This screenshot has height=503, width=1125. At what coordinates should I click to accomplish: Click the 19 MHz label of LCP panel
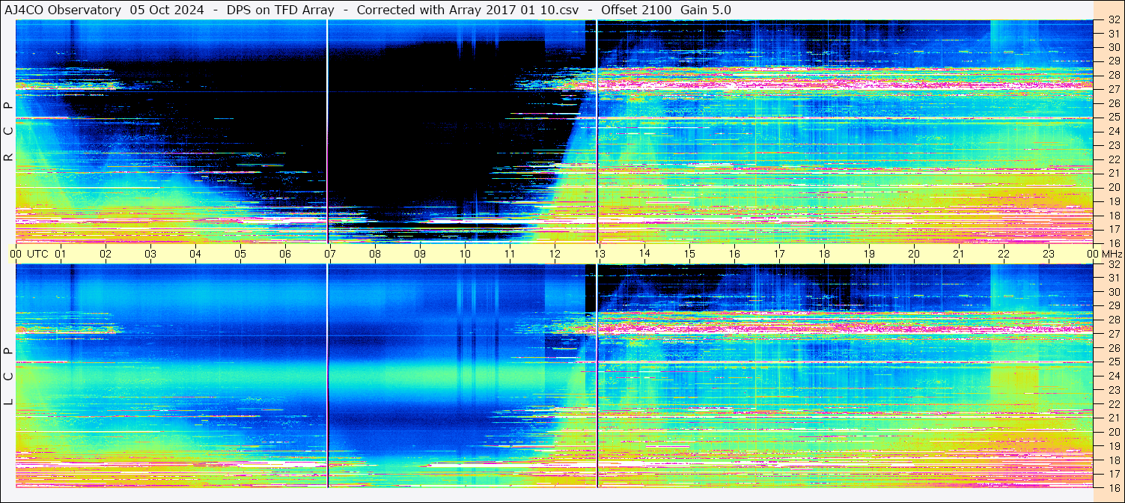point(1113,445)
